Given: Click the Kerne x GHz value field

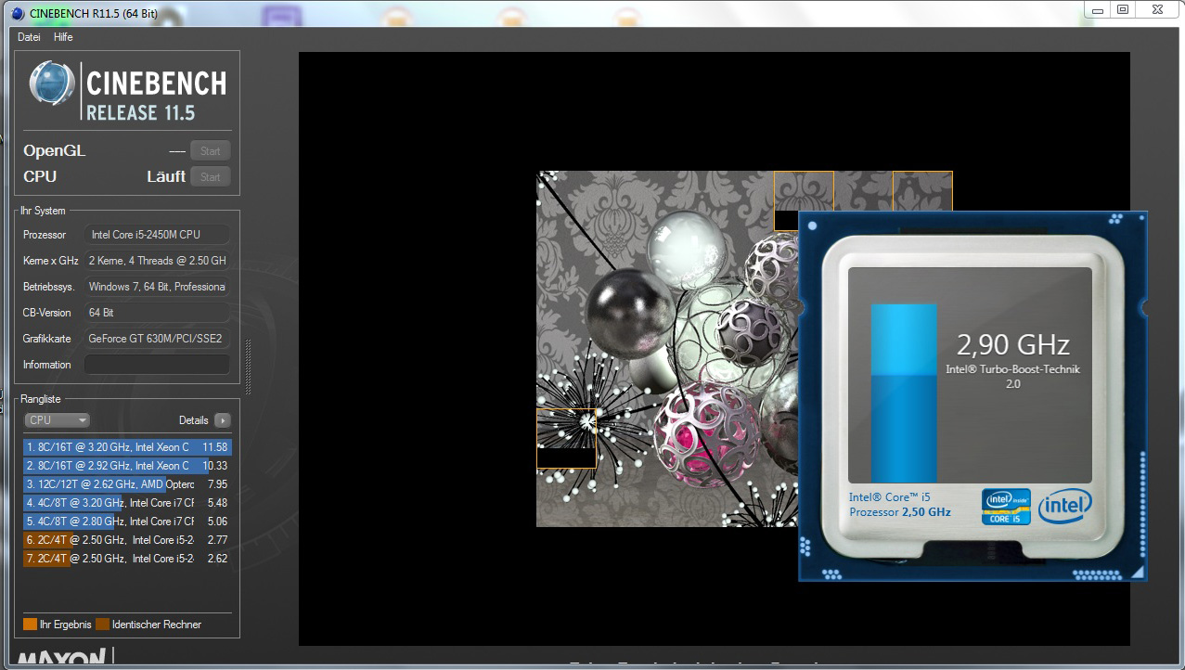Looking at the screenshot, I should coord(157,261).
